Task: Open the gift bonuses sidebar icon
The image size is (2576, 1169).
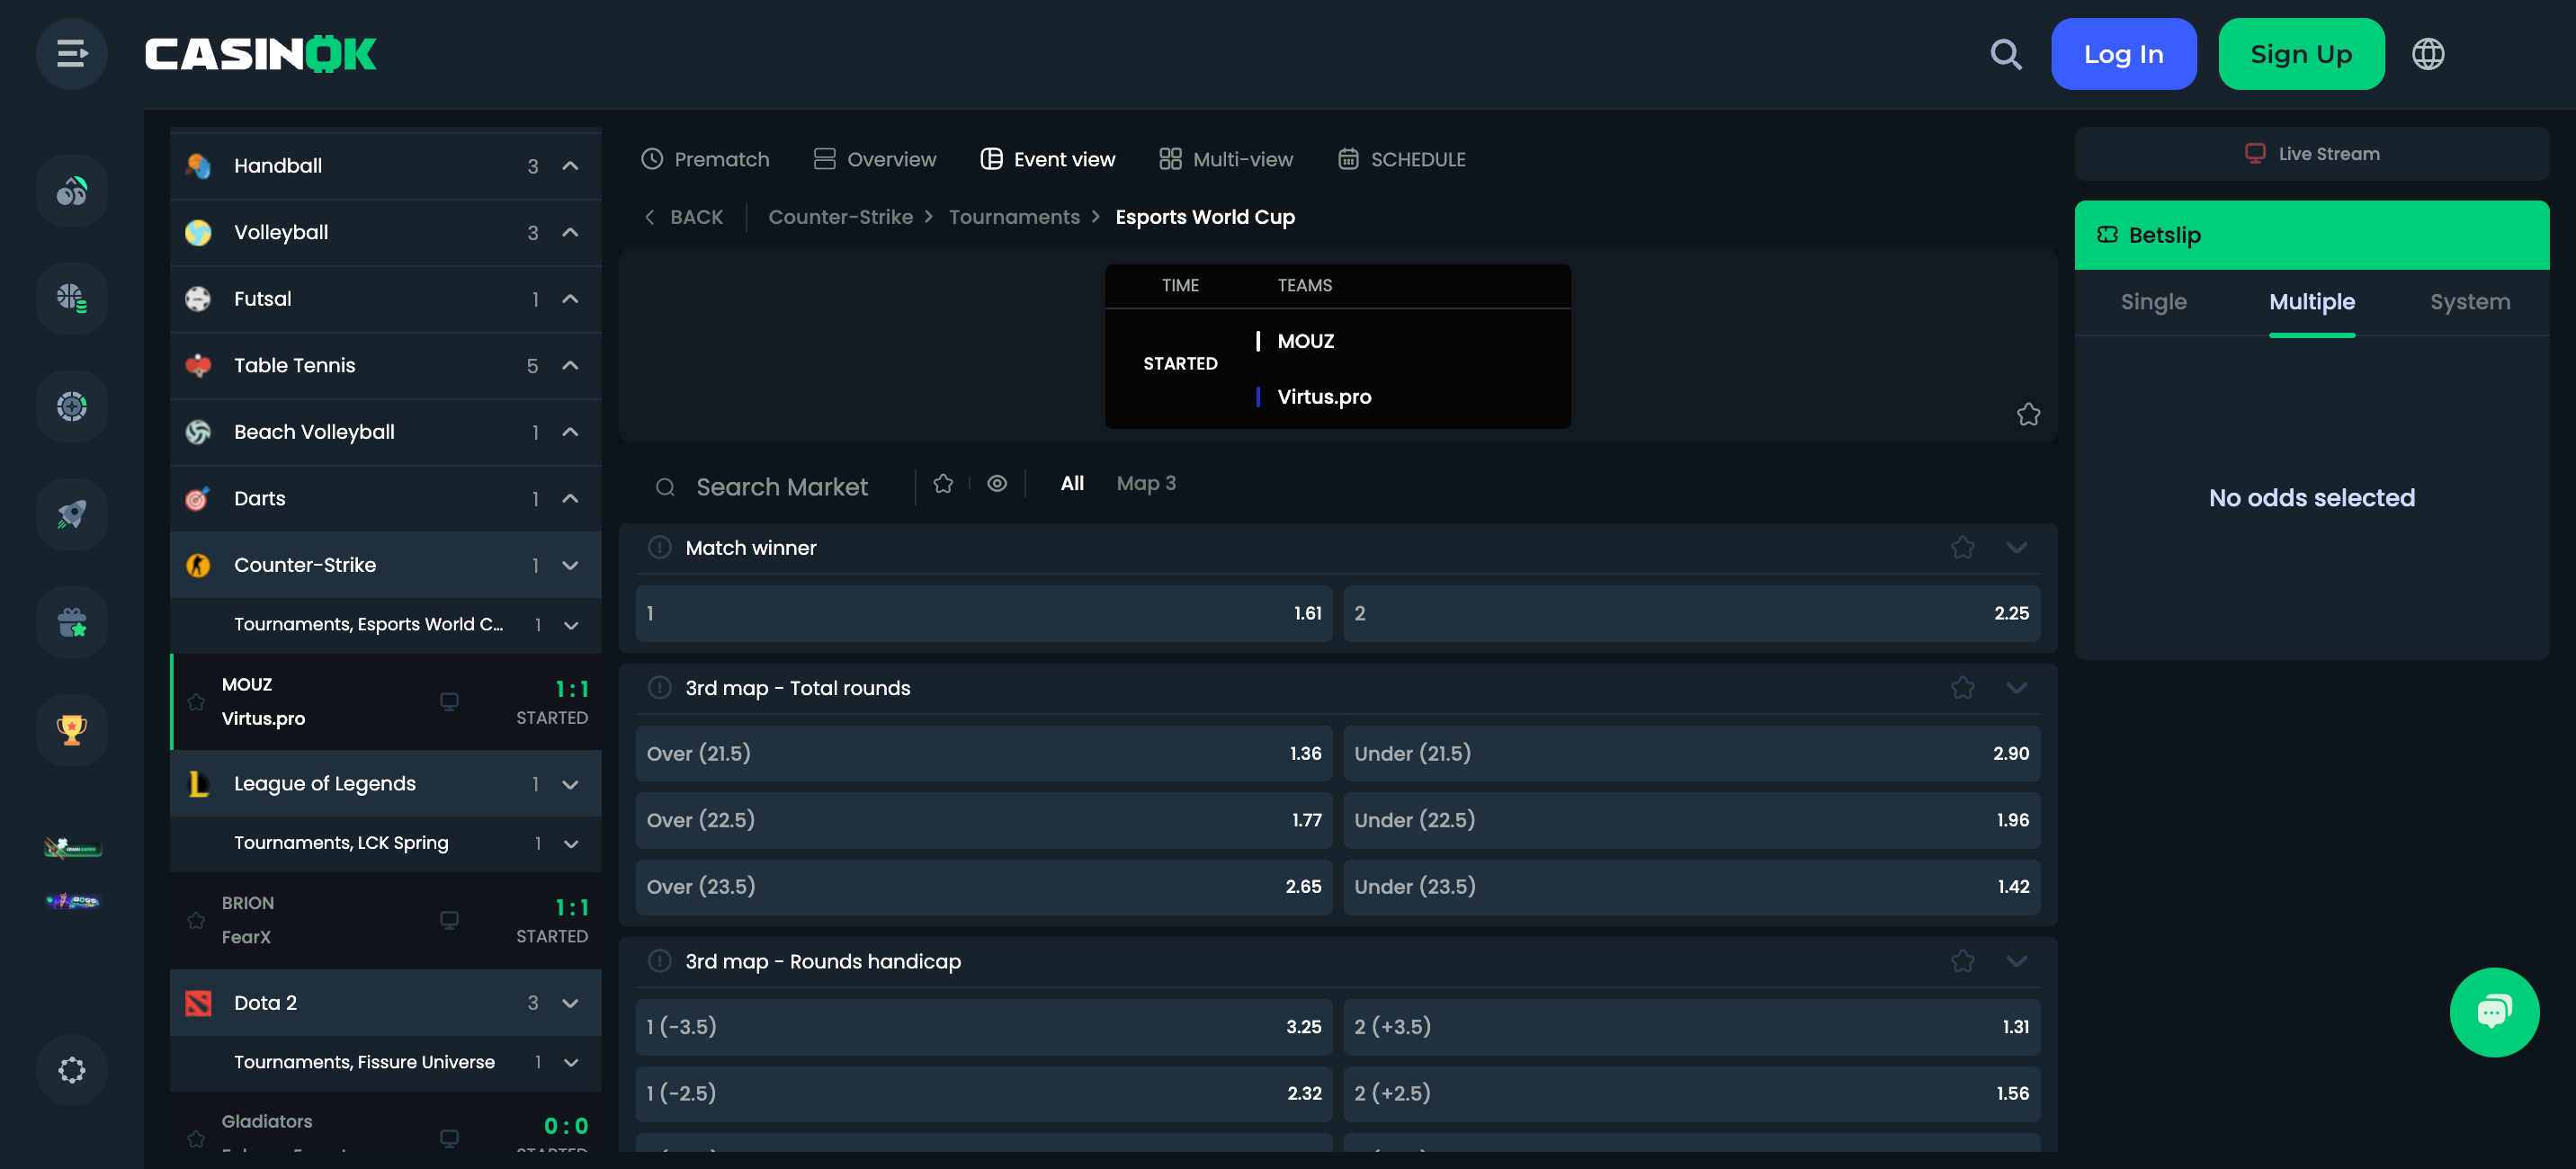Action: click(x=71, y=622)
